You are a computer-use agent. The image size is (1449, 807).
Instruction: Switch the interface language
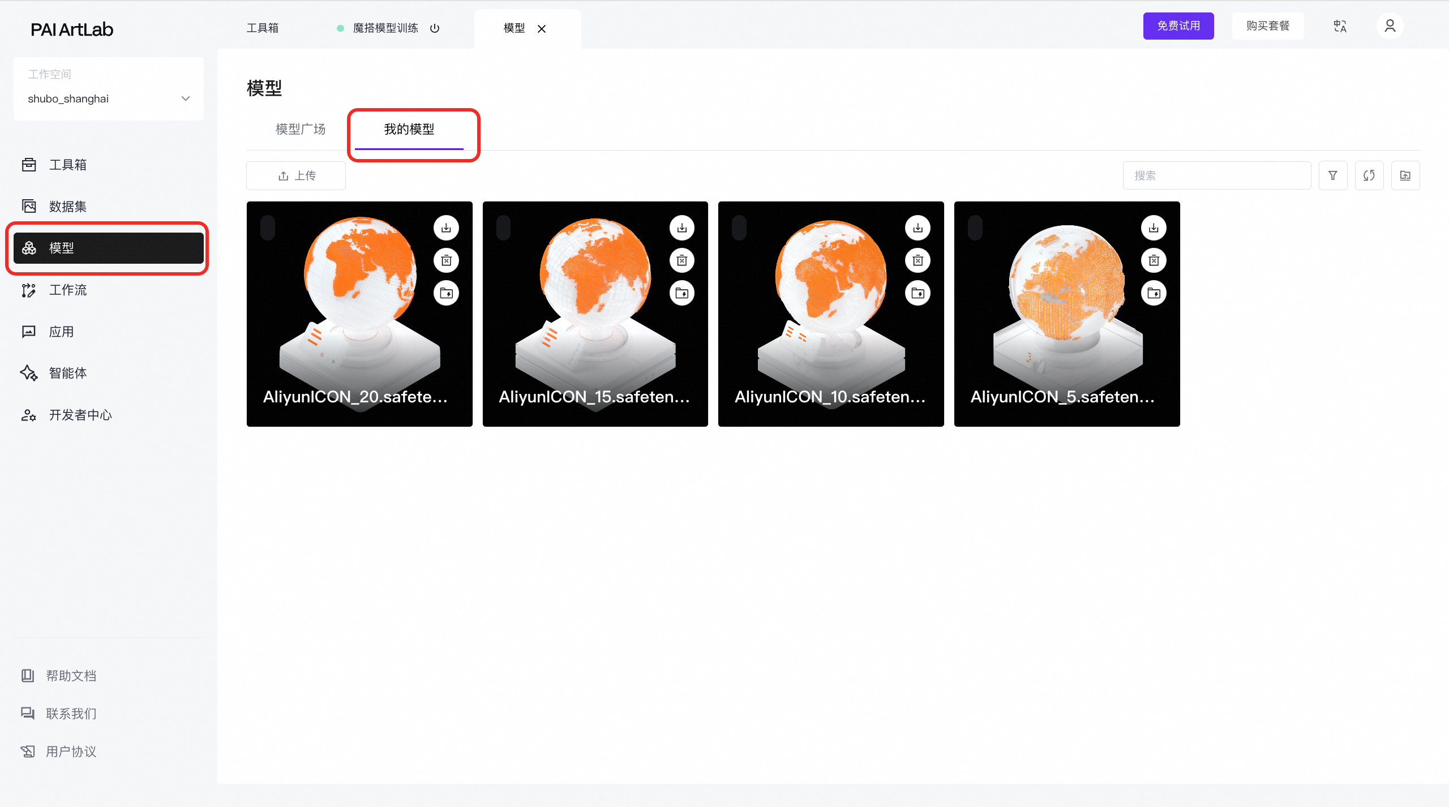tap(1340, 26)
